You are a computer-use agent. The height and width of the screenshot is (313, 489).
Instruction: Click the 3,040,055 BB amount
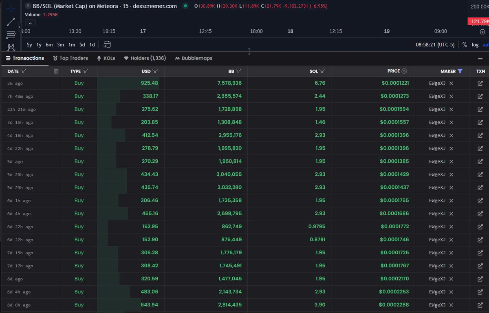230,174
